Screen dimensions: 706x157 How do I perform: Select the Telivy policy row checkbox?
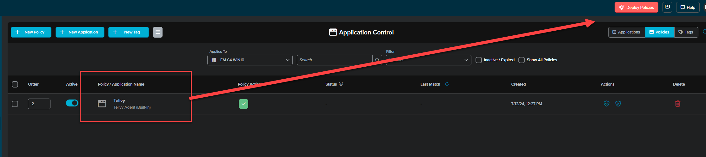point(15,104)
